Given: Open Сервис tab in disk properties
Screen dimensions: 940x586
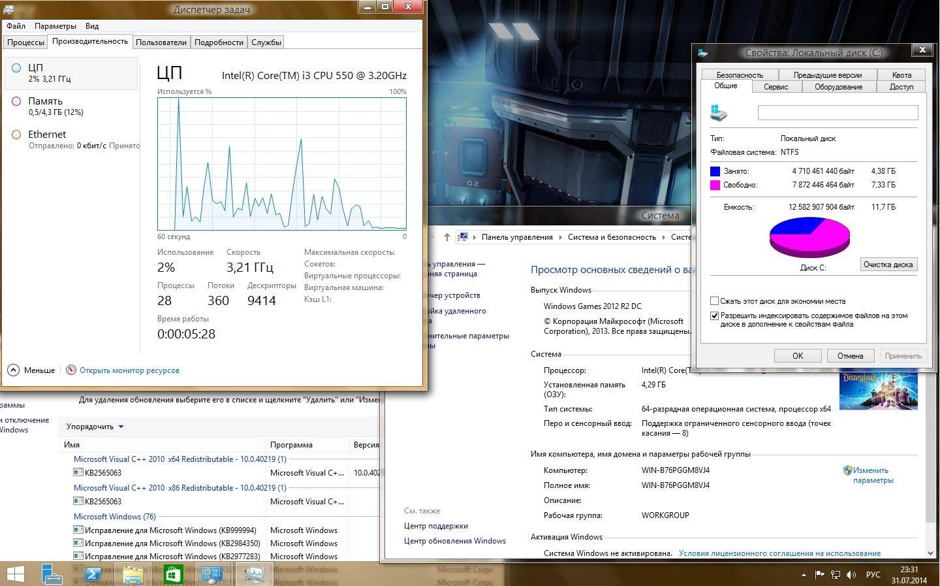Looking at the screenshot, I should pos(776,86).
